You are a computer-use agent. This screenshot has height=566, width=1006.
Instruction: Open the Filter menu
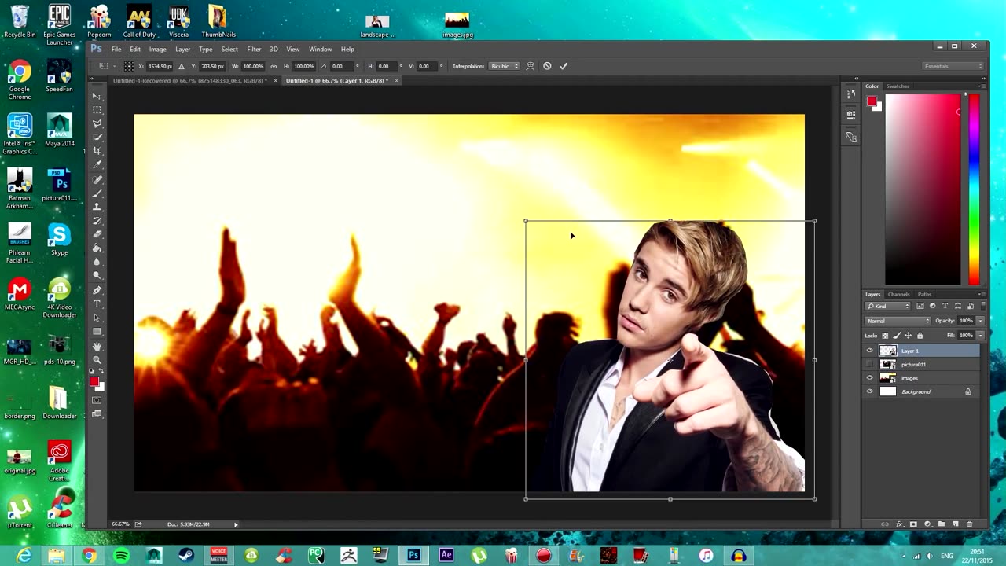coord(254,49)
